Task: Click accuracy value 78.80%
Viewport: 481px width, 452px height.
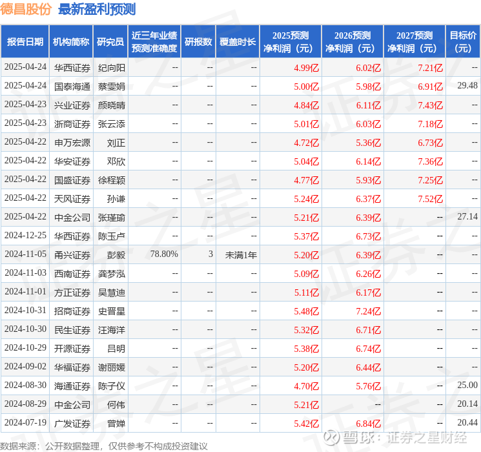Action: (164, 254)
